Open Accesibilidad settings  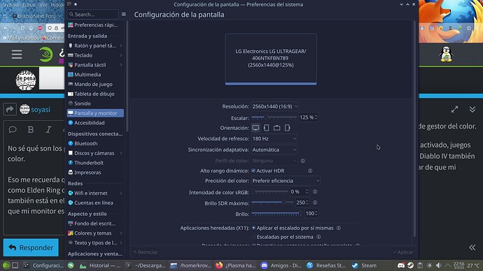coord(95,123)
